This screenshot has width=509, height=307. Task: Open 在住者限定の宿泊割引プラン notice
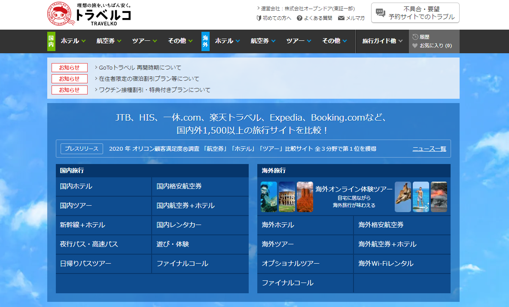click(149, 79)
